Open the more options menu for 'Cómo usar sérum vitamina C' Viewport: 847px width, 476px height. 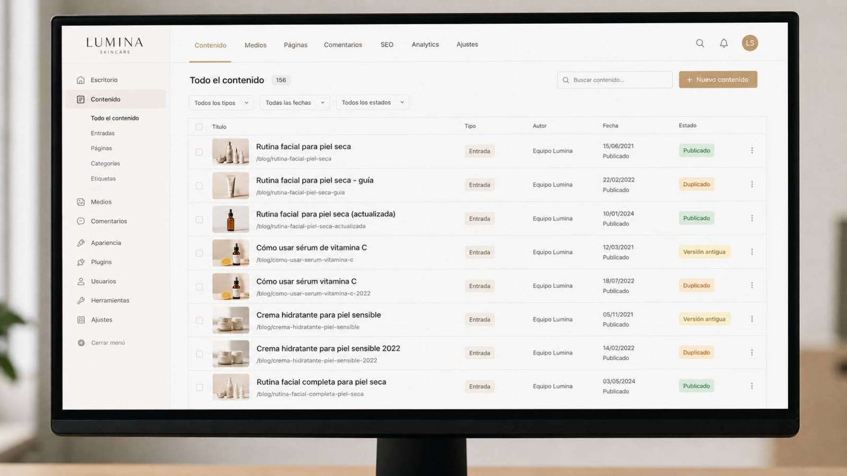pyautogui.click(x=752, y=286)
